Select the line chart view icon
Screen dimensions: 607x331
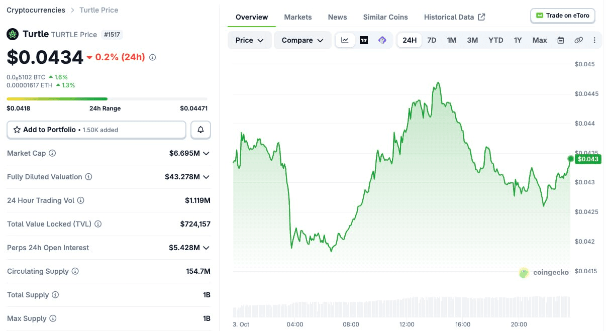click(x=345, y=40)
